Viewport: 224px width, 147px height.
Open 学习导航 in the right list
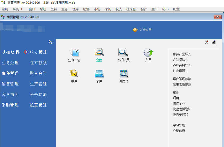coord(179,125)
